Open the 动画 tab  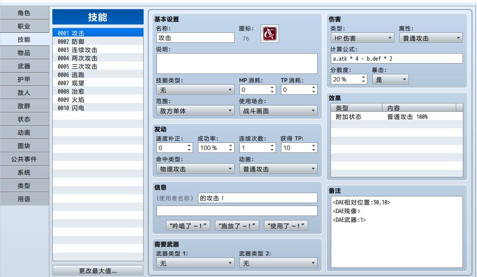click(x=24, y=132)
